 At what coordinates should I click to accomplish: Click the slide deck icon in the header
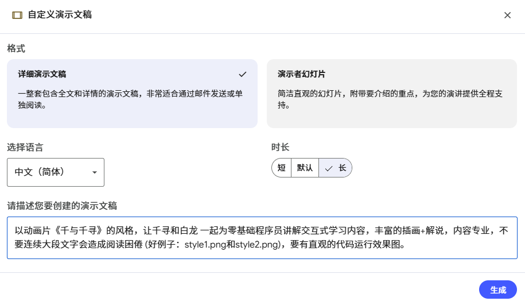point(17,15)
